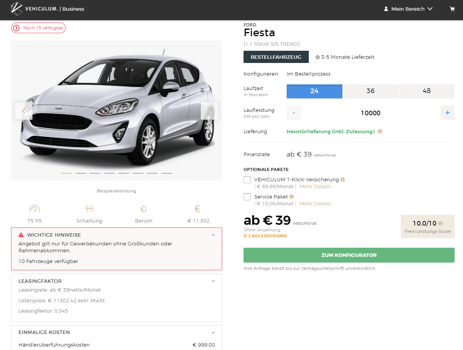This screenshot has height=350, width=463.
Task: Jump to the last image using the carousel indicator
Action: [167, 173]
